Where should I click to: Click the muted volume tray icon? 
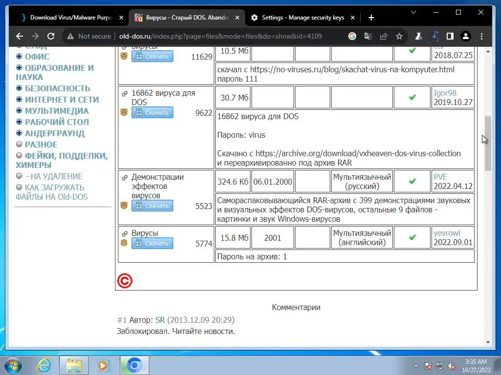(452, 366)
